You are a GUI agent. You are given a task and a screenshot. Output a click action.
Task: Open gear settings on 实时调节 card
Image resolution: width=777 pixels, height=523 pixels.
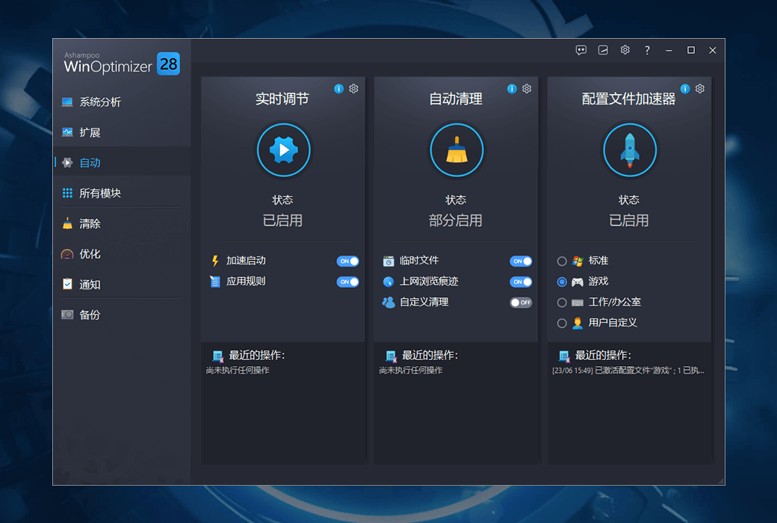tap(353, 89)
